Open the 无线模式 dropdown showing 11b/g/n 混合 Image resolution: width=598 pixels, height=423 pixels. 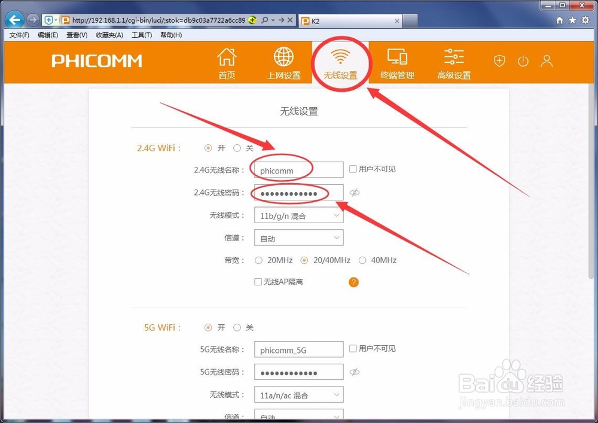[x=298, y=215]
